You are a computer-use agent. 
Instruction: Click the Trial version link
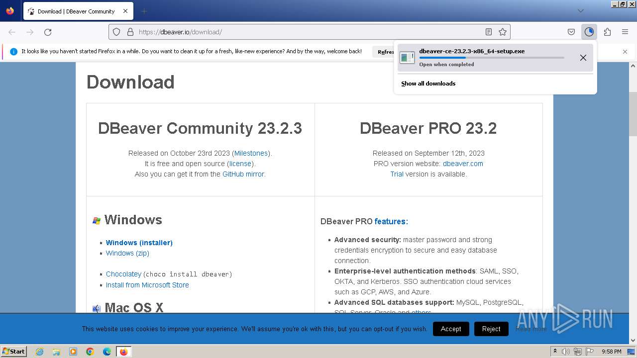tap(397, 174)
